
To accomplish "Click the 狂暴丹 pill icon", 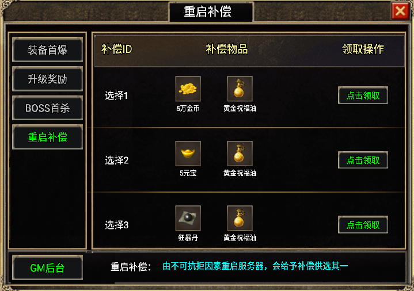I will point(188,218).
